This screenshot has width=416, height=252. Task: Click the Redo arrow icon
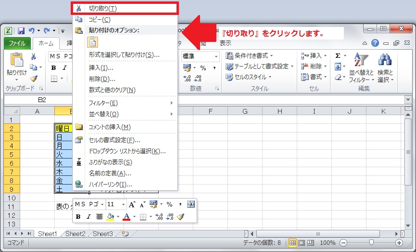pos(47,31)
